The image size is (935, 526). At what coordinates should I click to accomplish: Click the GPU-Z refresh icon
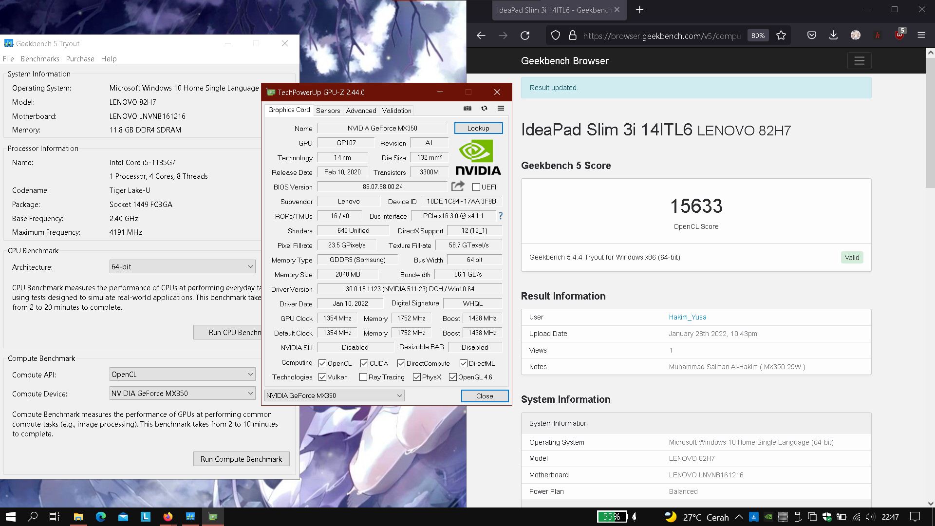click(x=484, y=108)
